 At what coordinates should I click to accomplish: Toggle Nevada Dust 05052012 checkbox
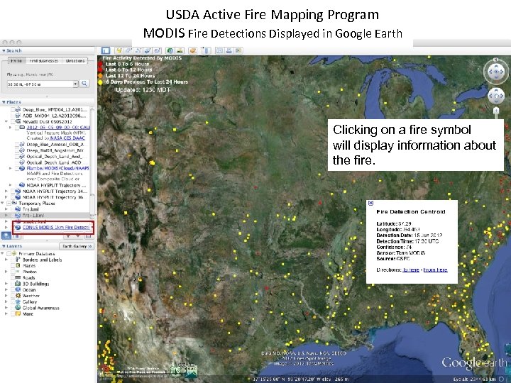pos(13,121)
